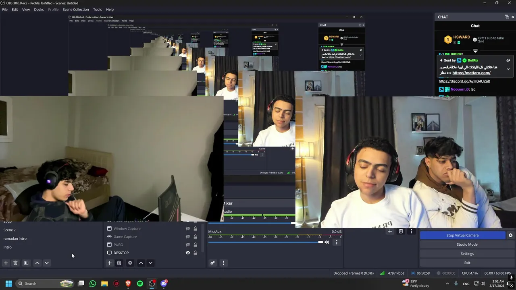516x290 pixels.
Task: Toggle lock on Game Capture source
Action: 195,236
